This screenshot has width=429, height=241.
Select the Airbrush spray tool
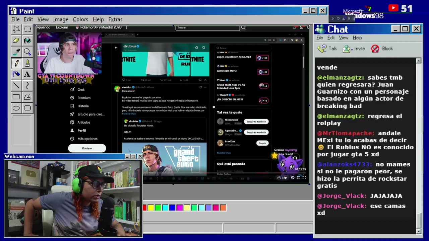click(16, 74)
